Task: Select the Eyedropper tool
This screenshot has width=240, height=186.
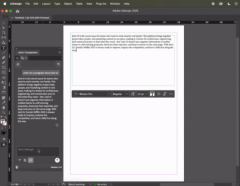Action: [4, 103]
